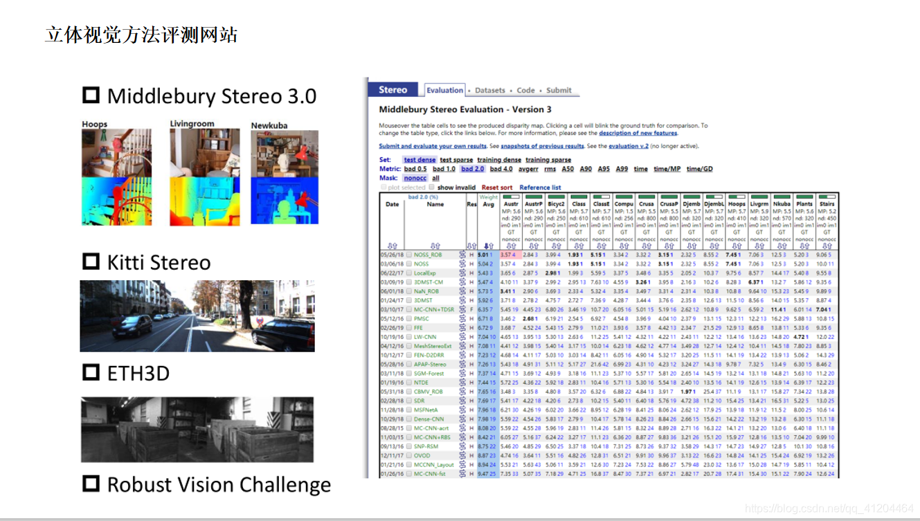Tick the Dense-CNN row checkbox
920x521 pixels.
(x=409, y=419)
